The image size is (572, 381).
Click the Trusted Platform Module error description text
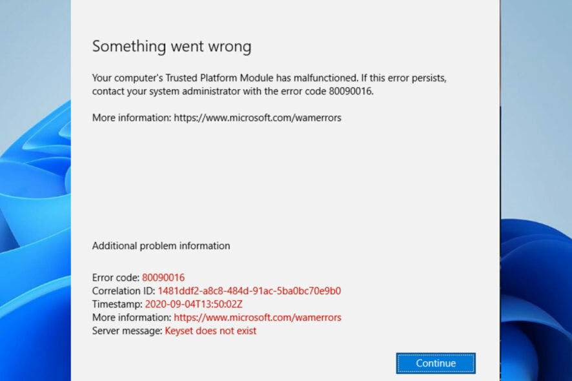[268, 84]
